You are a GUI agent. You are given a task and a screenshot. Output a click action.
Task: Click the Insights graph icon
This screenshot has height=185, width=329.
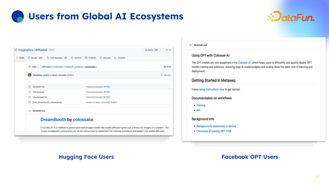(x=115, y=58)
